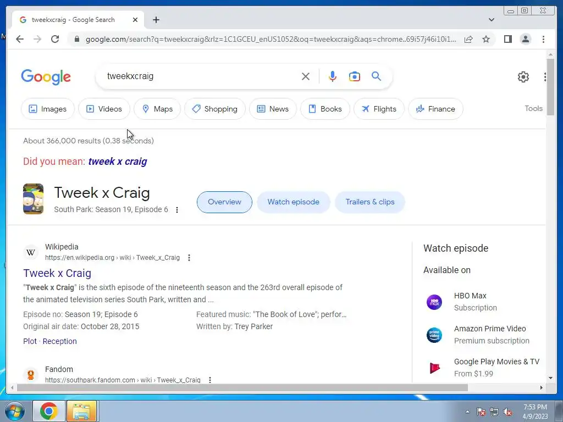Select the Watch episode chip

294,202
